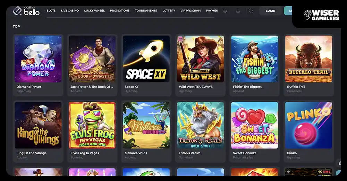
Task: Open Mallorca Wilds game thumbnail
Action: coord(146,125)
